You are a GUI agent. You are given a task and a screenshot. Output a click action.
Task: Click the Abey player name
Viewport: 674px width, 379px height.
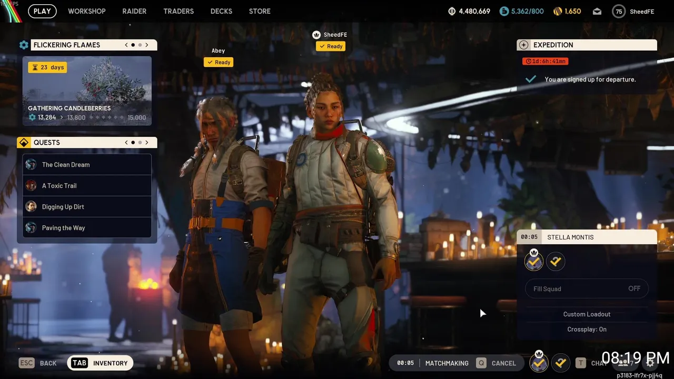click(x=219, y=51)
